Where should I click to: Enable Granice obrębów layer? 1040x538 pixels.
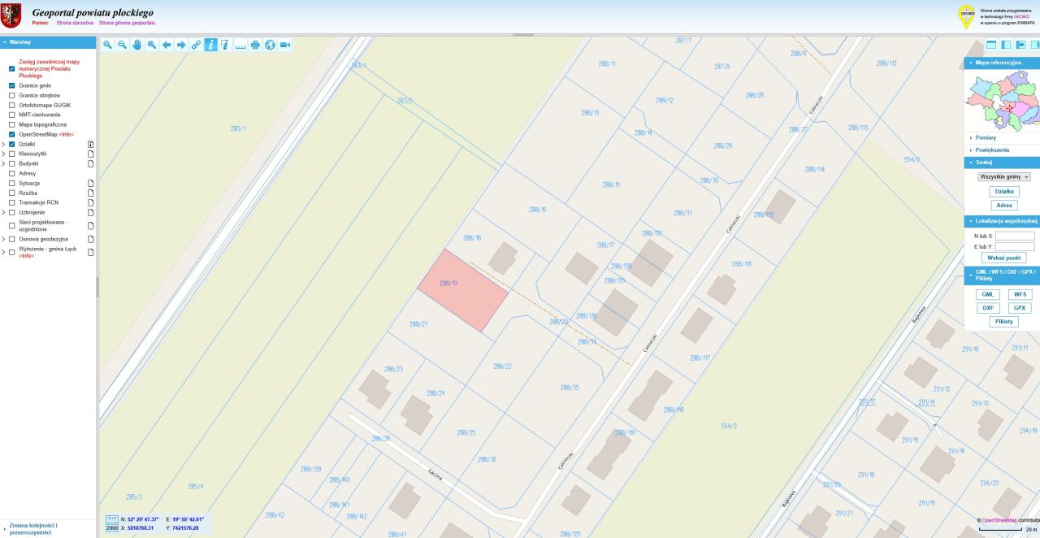coord(12,95)
